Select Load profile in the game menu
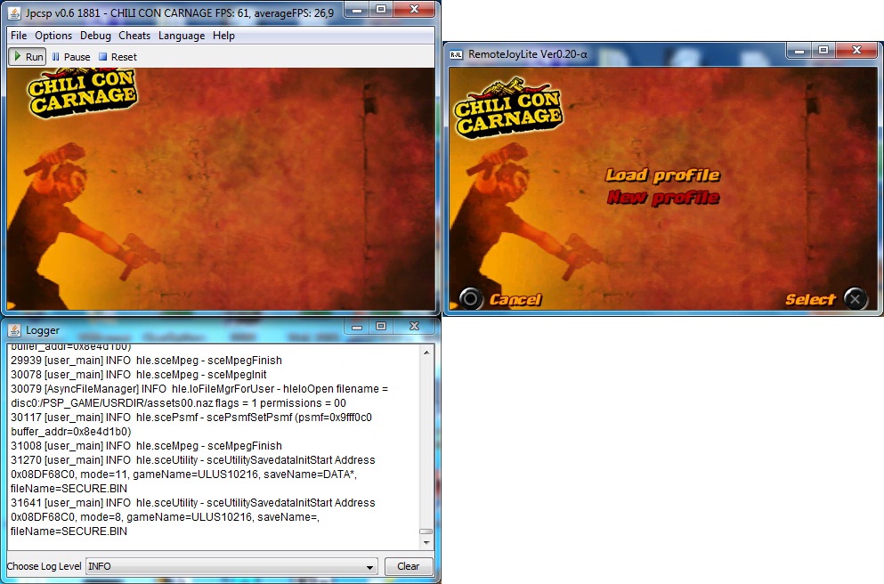 point(662,175)
